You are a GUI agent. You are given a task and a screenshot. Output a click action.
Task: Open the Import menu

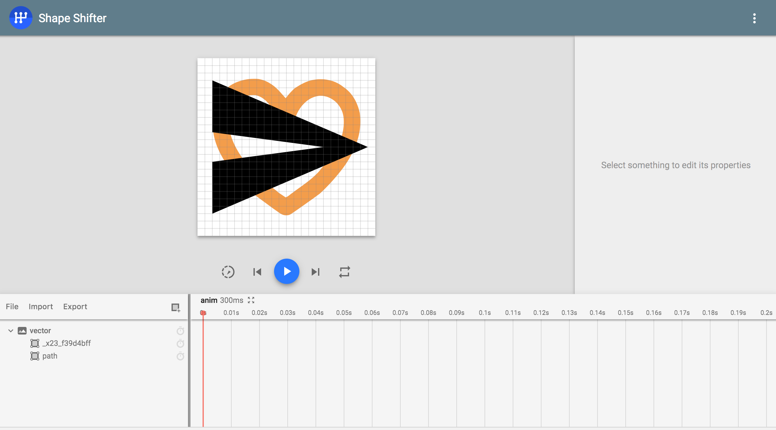[x=41, y=306]
